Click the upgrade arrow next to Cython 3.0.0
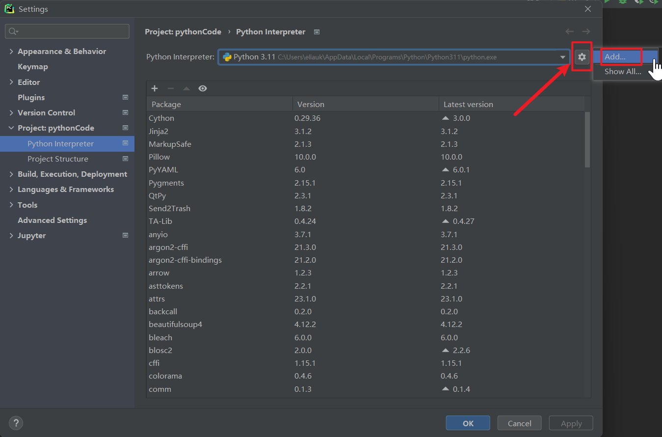 tap(446, 118)
